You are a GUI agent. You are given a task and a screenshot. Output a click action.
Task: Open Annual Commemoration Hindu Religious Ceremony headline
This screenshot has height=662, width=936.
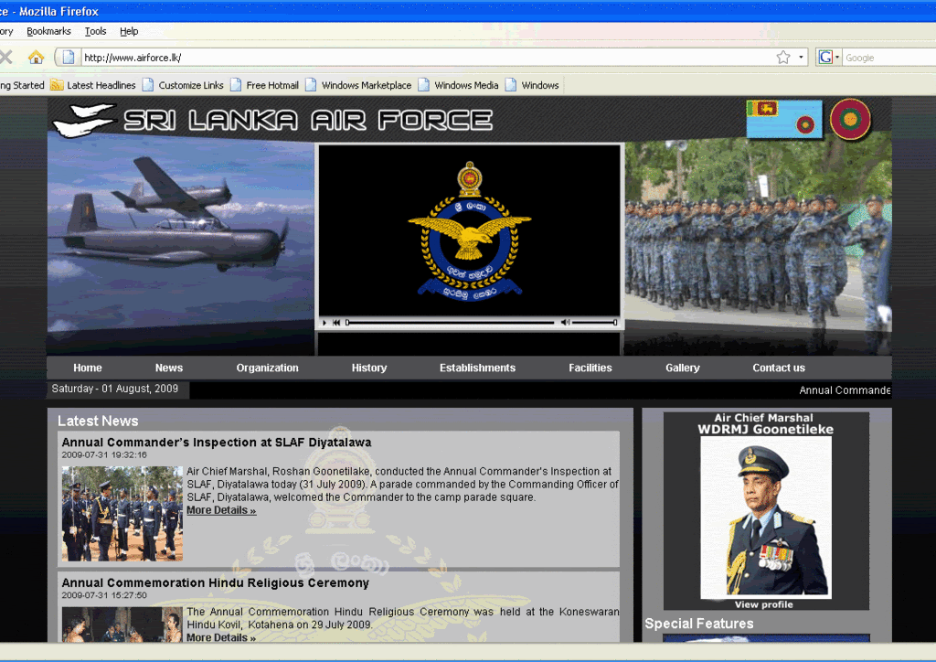coord(216,582)
